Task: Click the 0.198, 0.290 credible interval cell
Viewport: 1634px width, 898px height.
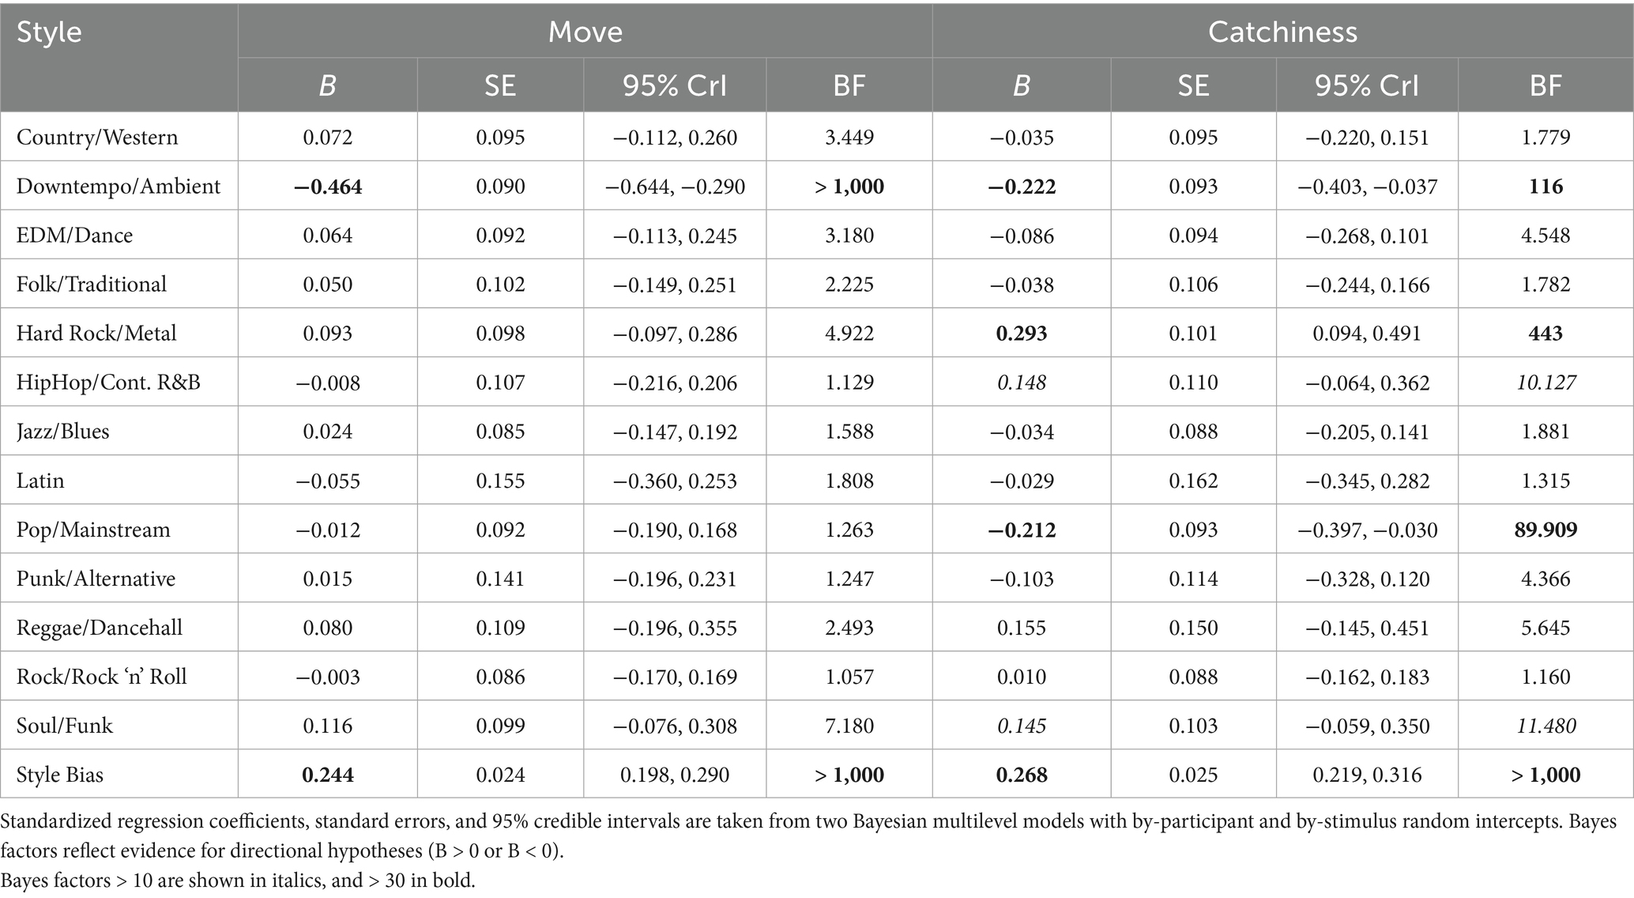Action: pos(674,775)
